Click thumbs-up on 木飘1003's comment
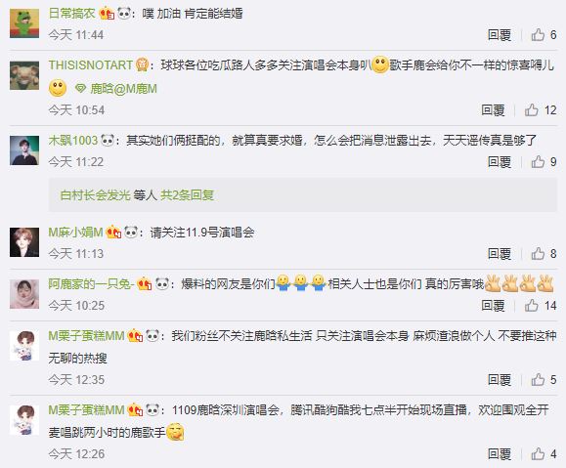The height and width of the screenshot is (468, 566). [x=538, y=161]
